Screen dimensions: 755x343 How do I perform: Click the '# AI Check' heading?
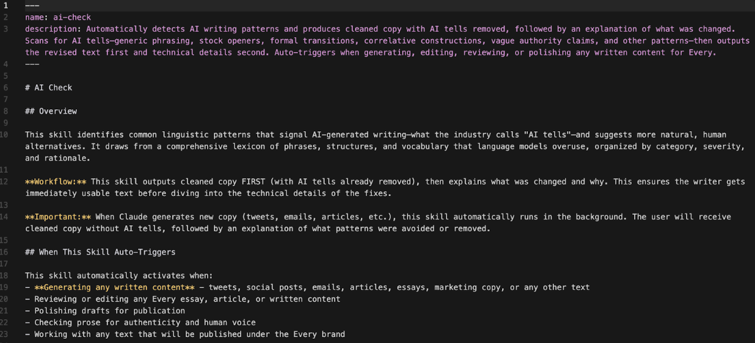coord(48,87)
